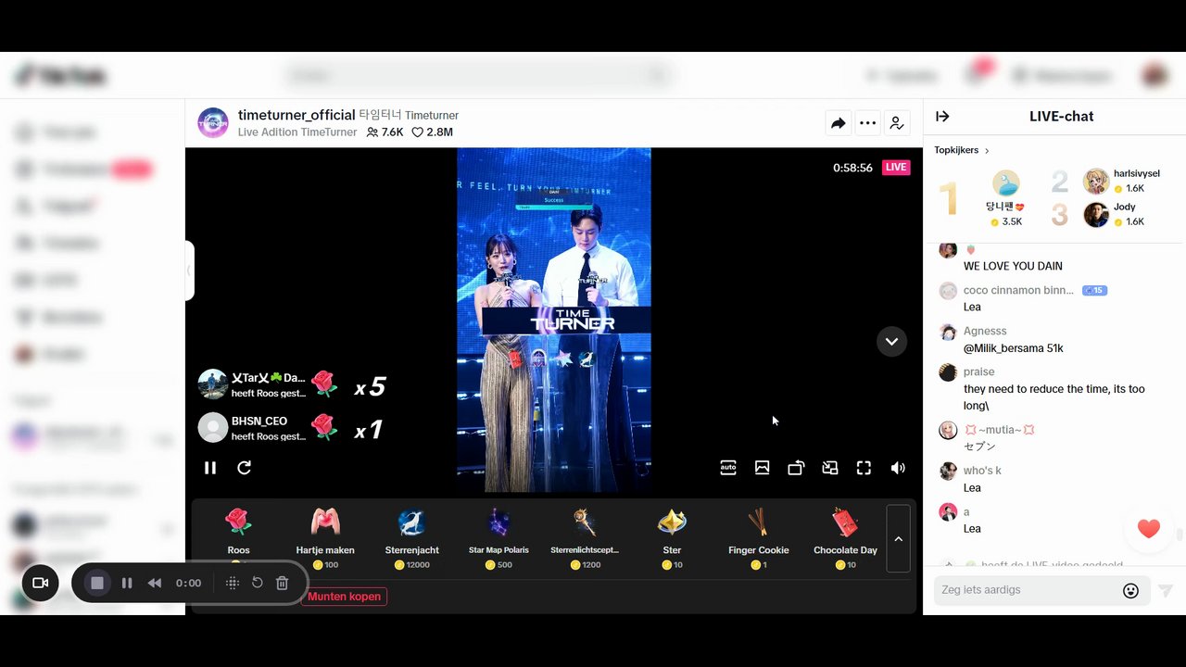
Task: Enter fullscreen mode on the player
Action: [864, 468]
